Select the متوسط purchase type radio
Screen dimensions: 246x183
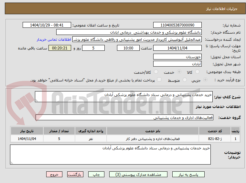[185, 80]
